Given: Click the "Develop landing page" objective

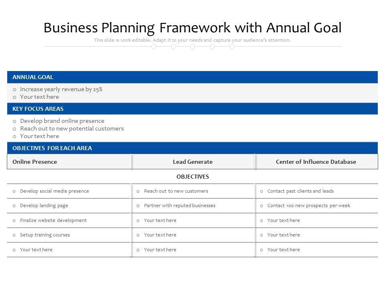Looking at the screenshot, I should point(44,206).
